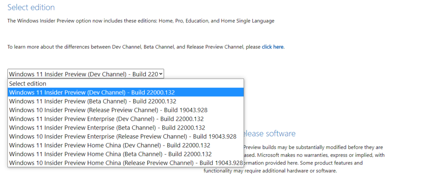Click the text listing Home, Pro, Education editions
Screen dimensions: 422x193
point(141,21)
